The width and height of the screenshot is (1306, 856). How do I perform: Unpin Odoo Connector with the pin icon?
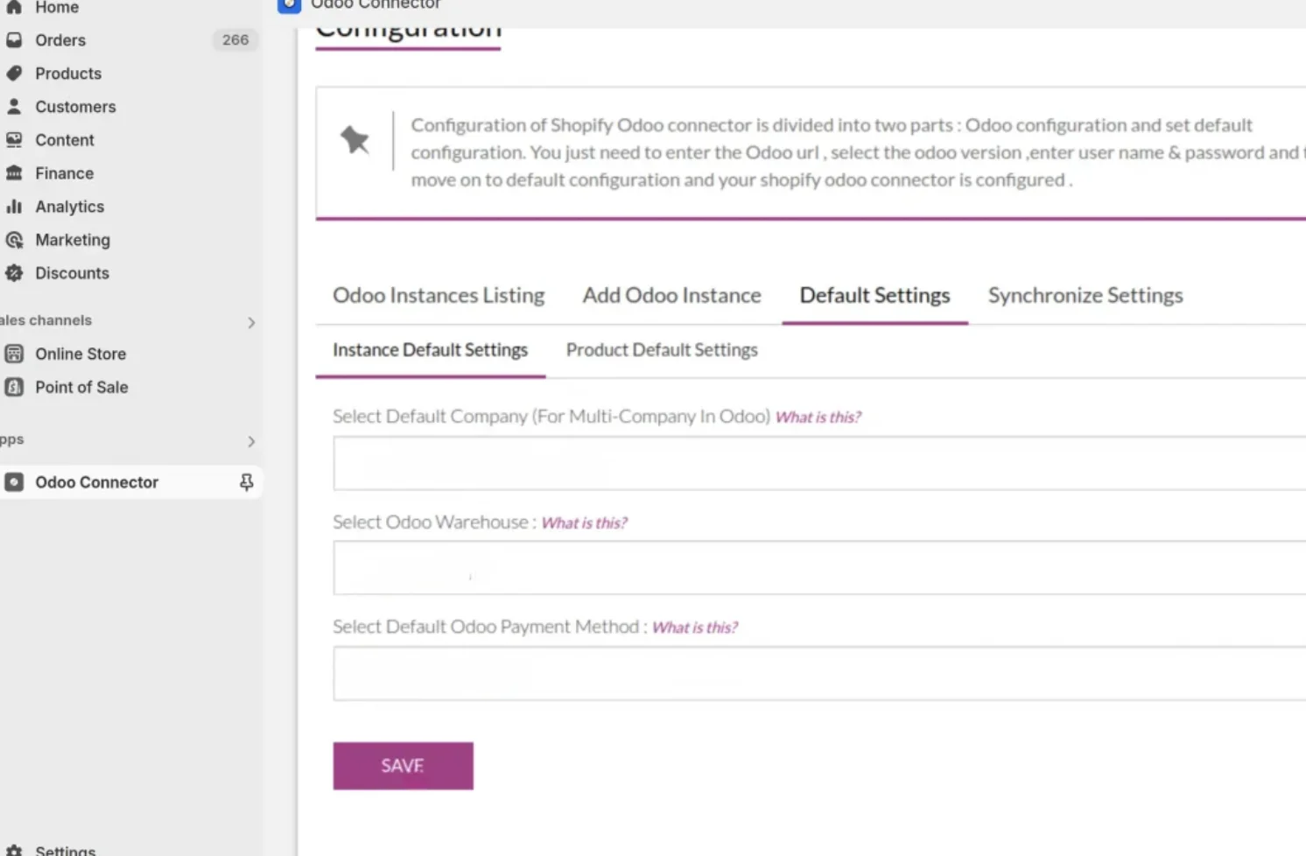click(x=247, y=482)
